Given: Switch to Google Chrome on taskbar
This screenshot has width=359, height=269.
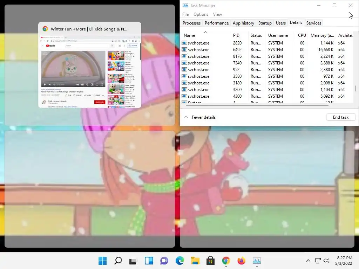Looking at the screenshot, I should [226, 261].
